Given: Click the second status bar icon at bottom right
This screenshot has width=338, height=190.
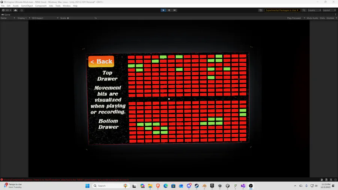Looking at the screenshot, I should [x=326, y=179].
